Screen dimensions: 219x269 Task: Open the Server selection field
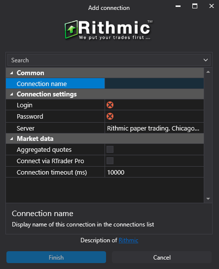tap(154, 128)
